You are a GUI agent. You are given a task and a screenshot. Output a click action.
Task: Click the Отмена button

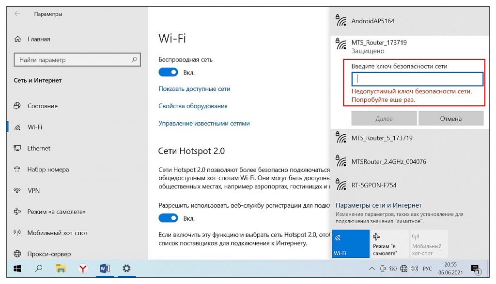451,118
